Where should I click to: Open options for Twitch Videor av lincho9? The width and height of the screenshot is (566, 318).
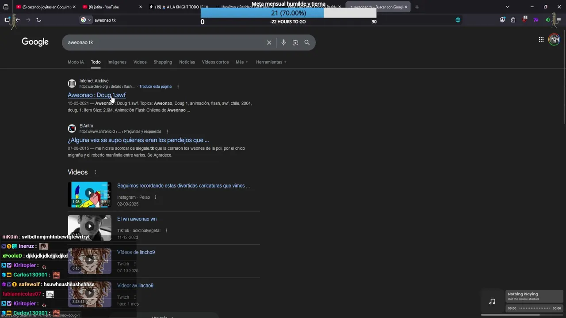coord(134,297)
